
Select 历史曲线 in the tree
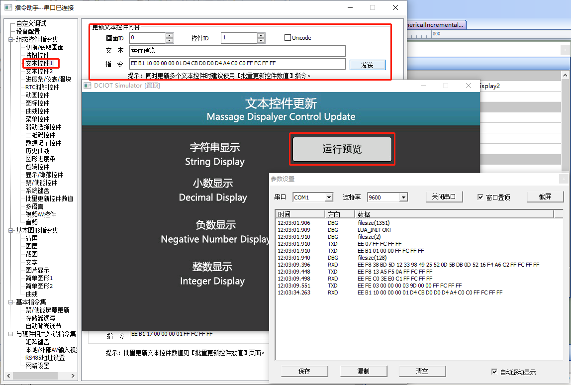(x=37, y=151)
